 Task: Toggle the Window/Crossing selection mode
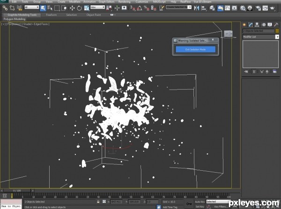tap(64, 8)
